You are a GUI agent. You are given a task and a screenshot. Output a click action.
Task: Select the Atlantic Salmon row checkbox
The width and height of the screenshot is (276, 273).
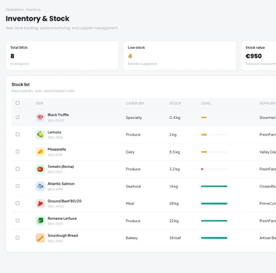pos(17,186)
